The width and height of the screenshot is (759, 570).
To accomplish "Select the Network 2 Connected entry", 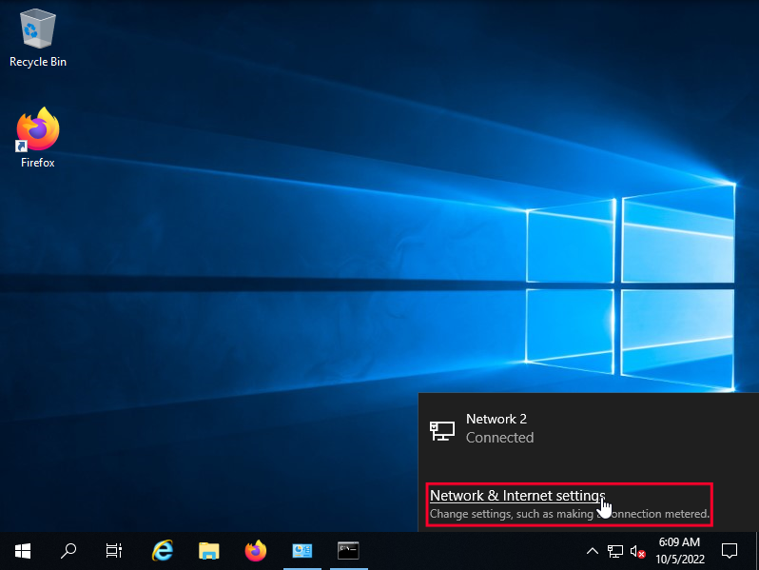I will click(589, 428).
